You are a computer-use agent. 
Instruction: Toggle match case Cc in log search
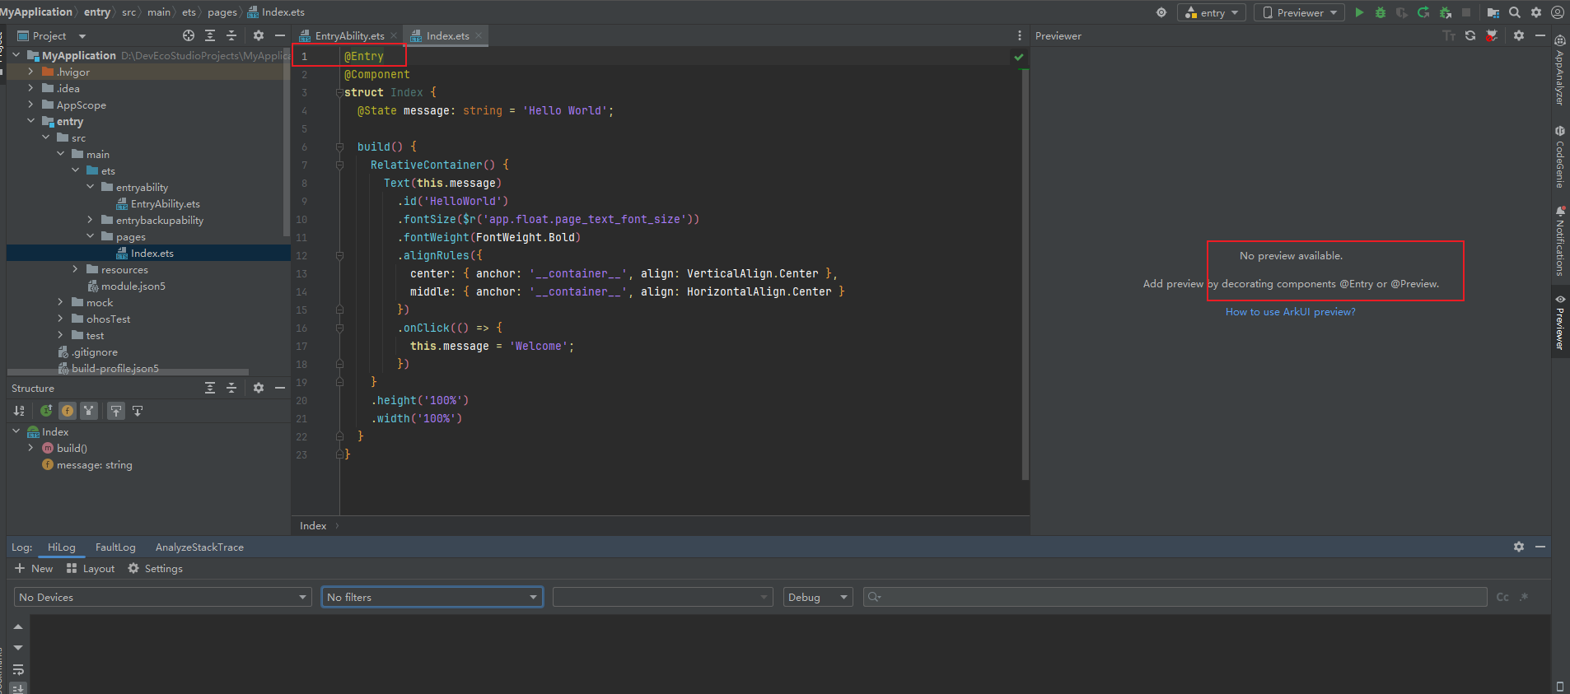tap(1502, 597)
